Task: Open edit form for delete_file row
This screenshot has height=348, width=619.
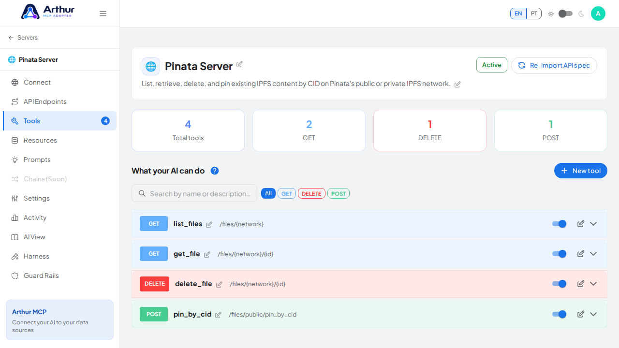Action: (581, 284)
